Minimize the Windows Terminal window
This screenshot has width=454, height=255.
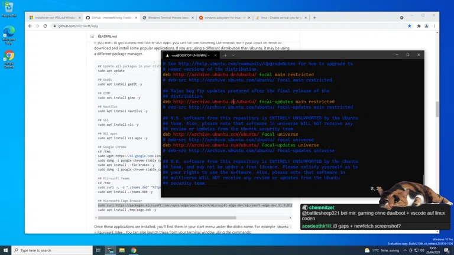[x=397, y=55]
